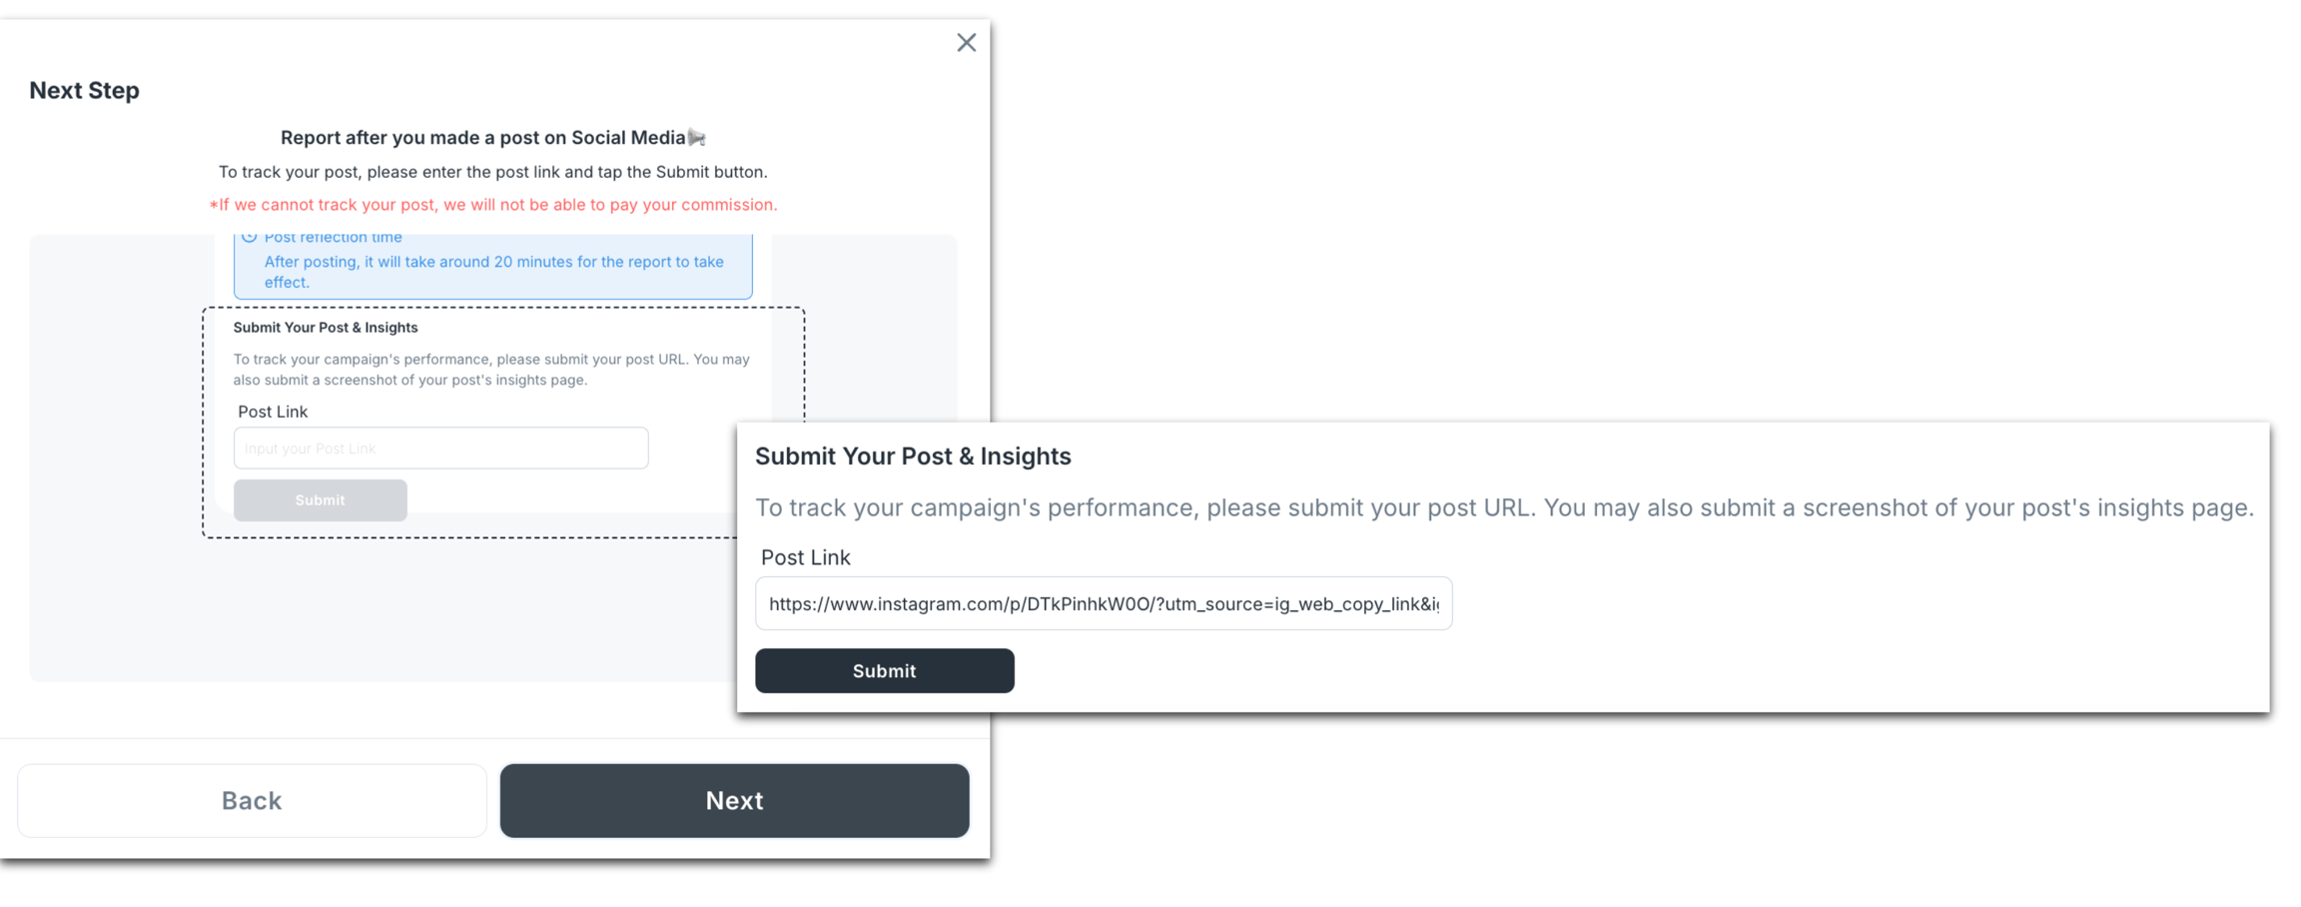Click the large "Submit Your Post & Insights" heading
The height and width of the screenshot is (907, 2301).
coord(913,456)
